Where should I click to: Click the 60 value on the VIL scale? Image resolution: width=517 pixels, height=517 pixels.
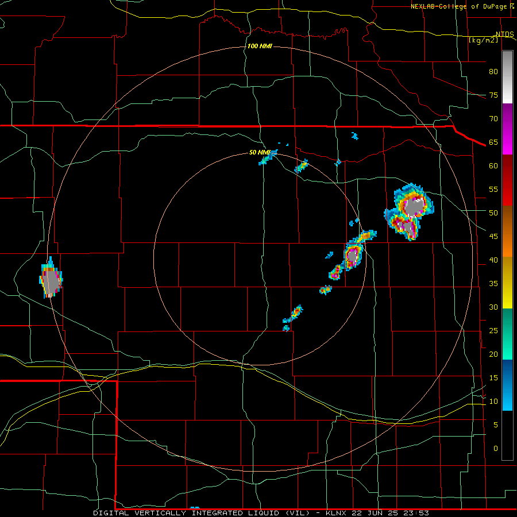[x=493, y=166]
